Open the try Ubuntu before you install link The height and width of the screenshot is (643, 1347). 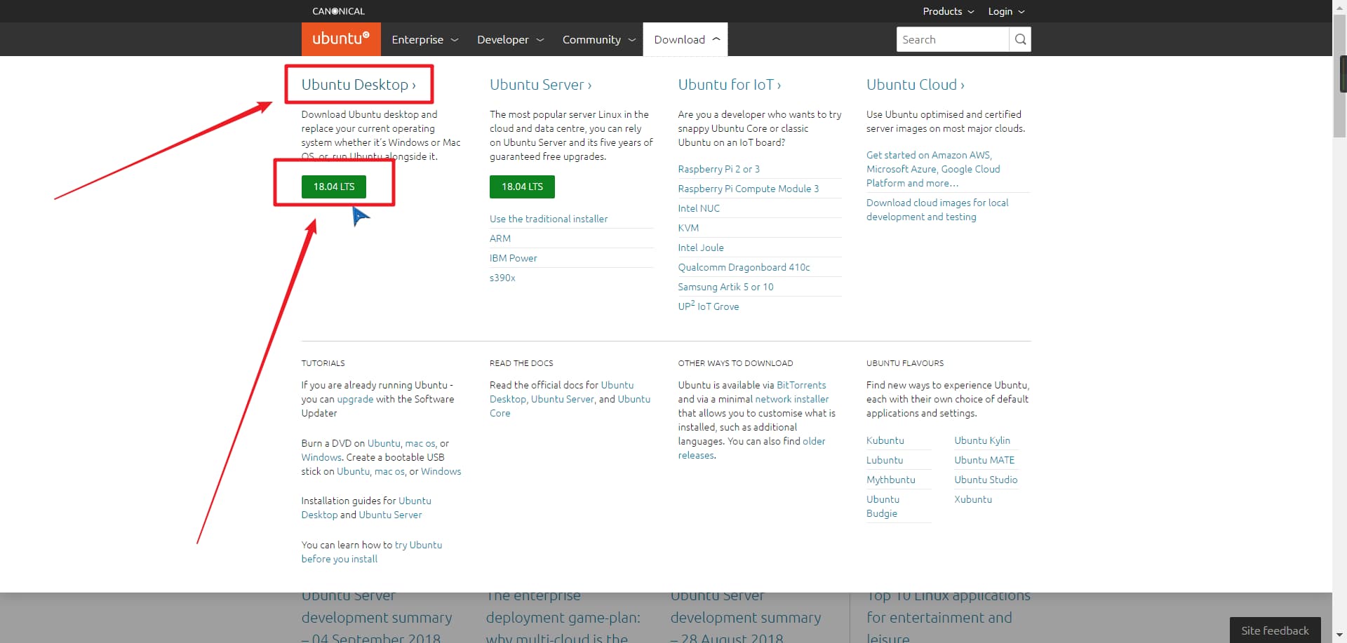[372, 552]
